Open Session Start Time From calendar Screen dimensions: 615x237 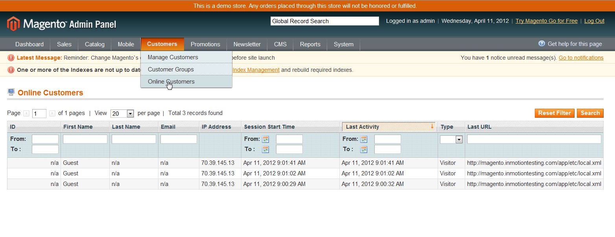265,139
